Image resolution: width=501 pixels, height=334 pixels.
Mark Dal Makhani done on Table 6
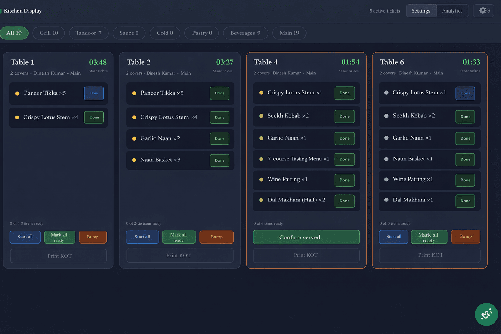point(465,201)
